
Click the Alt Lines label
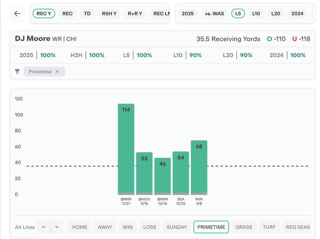point(25,227)
